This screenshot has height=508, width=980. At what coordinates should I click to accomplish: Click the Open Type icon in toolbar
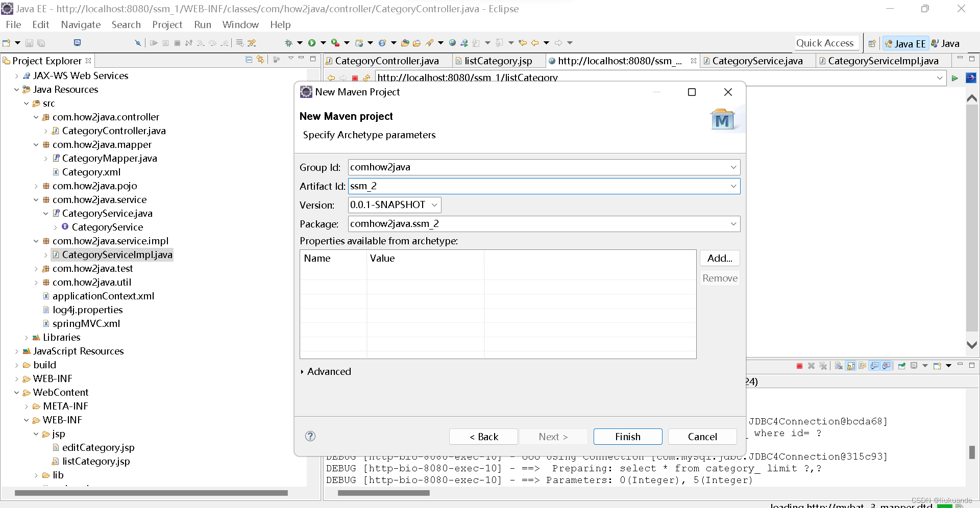(x=405, y=43)
